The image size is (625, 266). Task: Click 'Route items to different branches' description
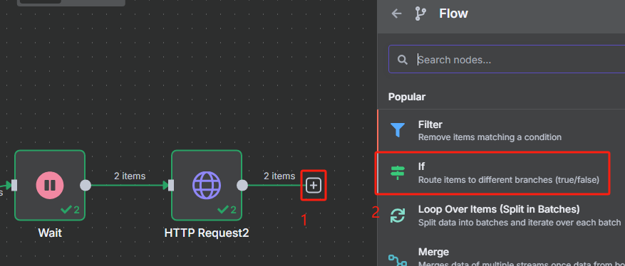509,180
